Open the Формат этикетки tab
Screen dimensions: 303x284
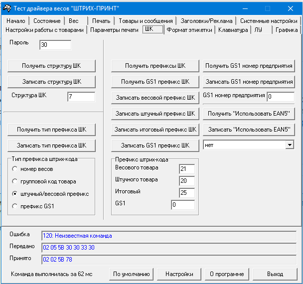[189, 30]
